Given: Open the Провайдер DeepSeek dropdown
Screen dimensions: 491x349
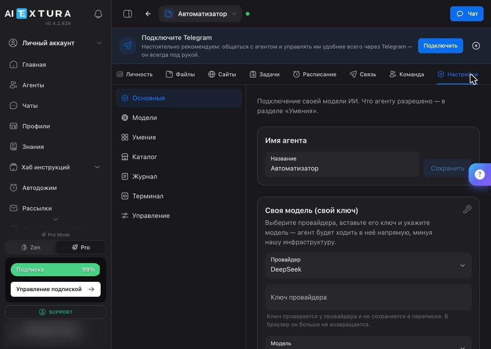Looking at the screenshot, I should 368,265.
